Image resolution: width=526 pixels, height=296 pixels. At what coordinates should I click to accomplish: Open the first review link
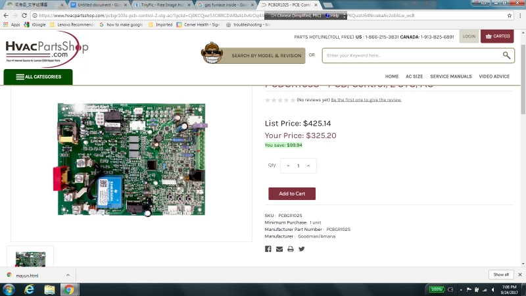[366, 100]
